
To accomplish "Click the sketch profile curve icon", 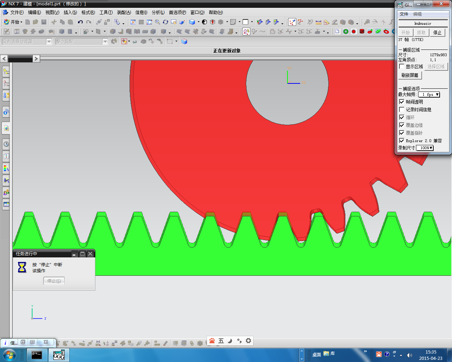I will [246, 31].
